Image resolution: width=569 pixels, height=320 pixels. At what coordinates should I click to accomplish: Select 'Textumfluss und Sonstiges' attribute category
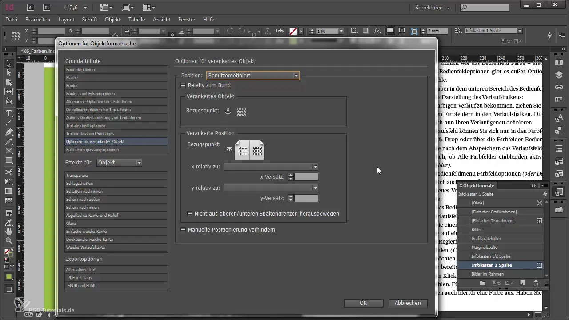click(116, 133)
